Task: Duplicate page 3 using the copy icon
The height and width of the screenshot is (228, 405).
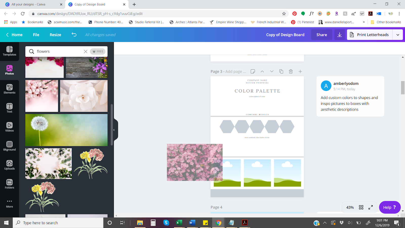Action: pos(281,71)
